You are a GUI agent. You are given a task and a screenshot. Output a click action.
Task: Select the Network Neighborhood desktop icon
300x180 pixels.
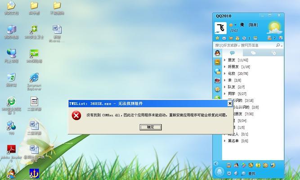(x=11, y=56)
